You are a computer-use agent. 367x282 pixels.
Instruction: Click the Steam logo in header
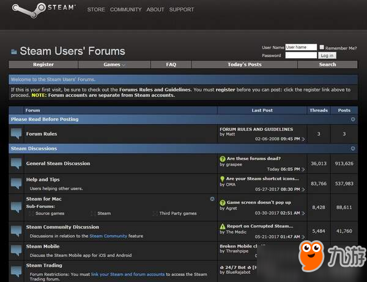click(43, 10)
